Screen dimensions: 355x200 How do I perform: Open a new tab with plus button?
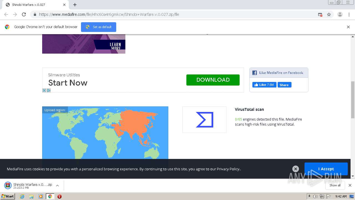(x=75, y=5)
